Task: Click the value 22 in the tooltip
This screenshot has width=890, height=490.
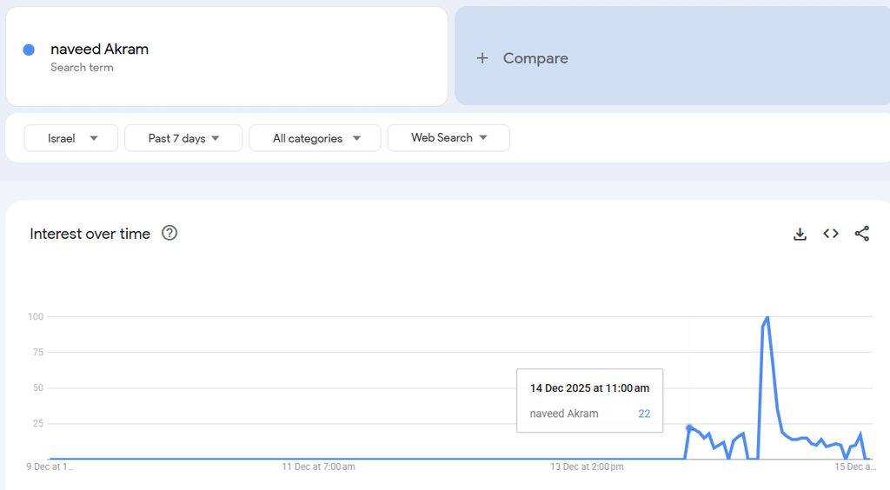Action: click(644, 414)
